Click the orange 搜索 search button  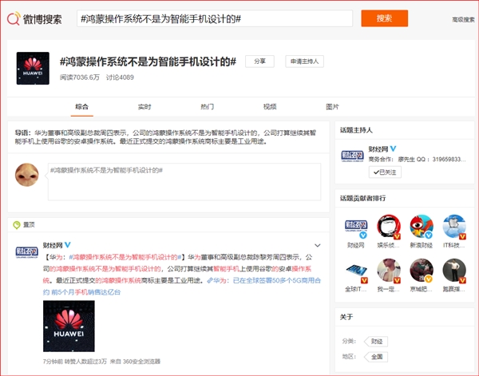click(384, 18)
